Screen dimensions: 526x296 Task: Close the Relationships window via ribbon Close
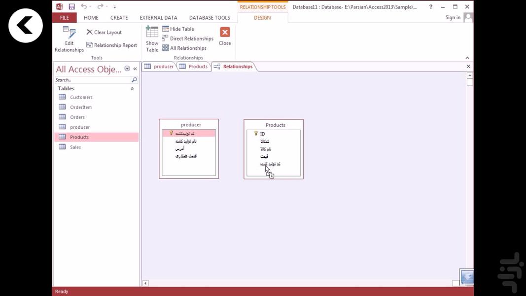tap(225, 36)
